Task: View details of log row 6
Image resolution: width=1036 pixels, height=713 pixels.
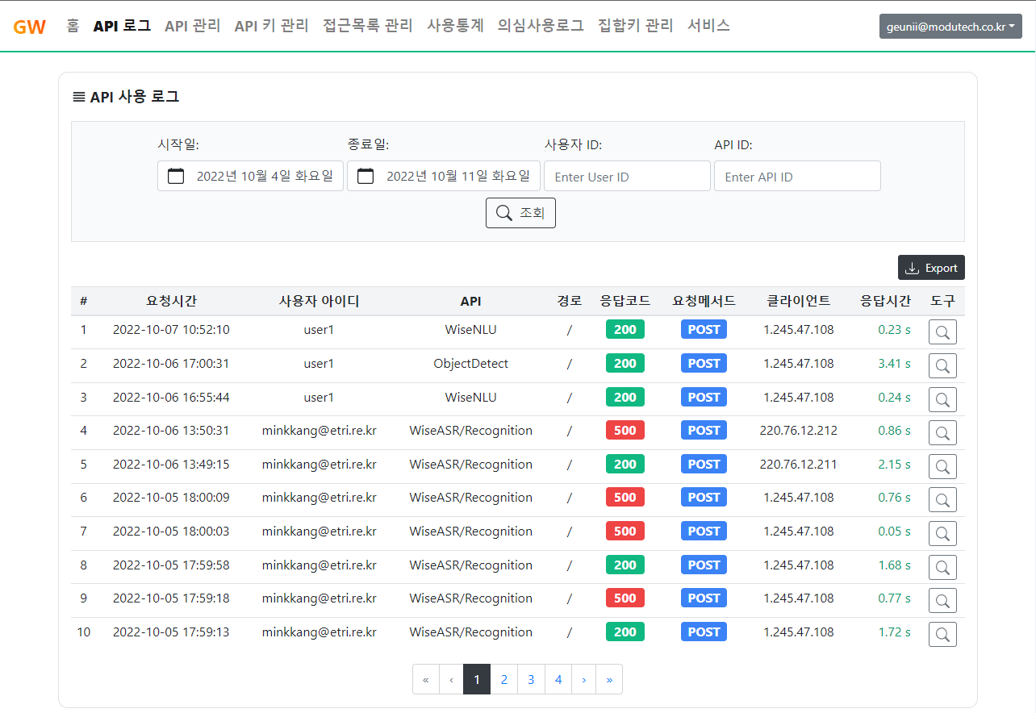Action: click(942, 499)
